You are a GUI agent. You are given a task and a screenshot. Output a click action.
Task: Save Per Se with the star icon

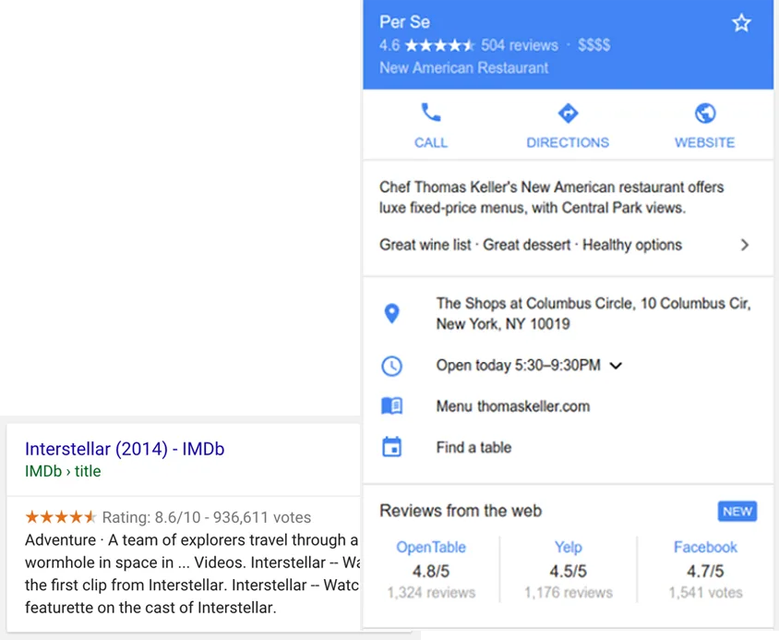pos(741,23)
